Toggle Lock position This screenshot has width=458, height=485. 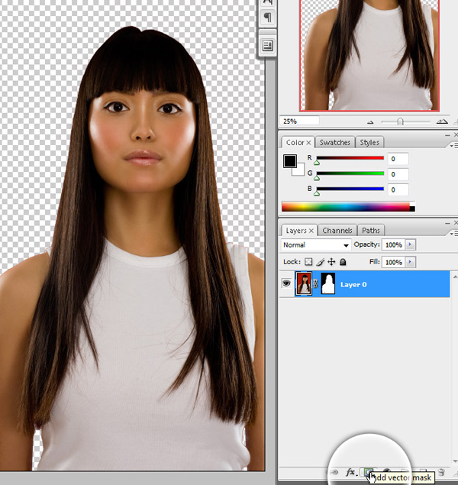click(x=331, y=262)
